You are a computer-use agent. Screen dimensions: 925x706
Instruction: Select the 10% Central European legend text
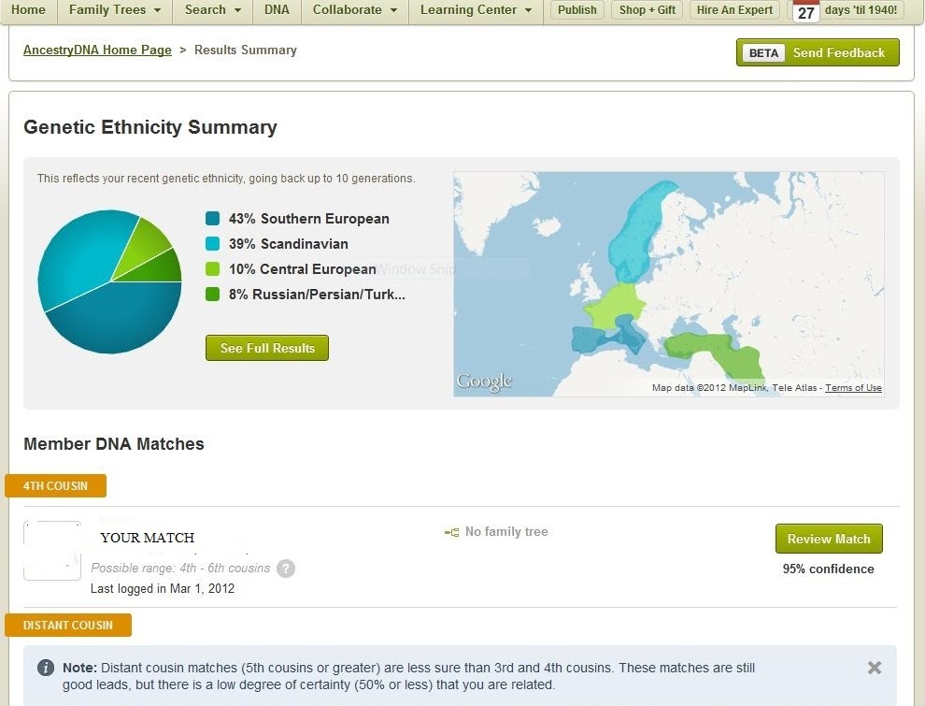click(x=303, y=269)
